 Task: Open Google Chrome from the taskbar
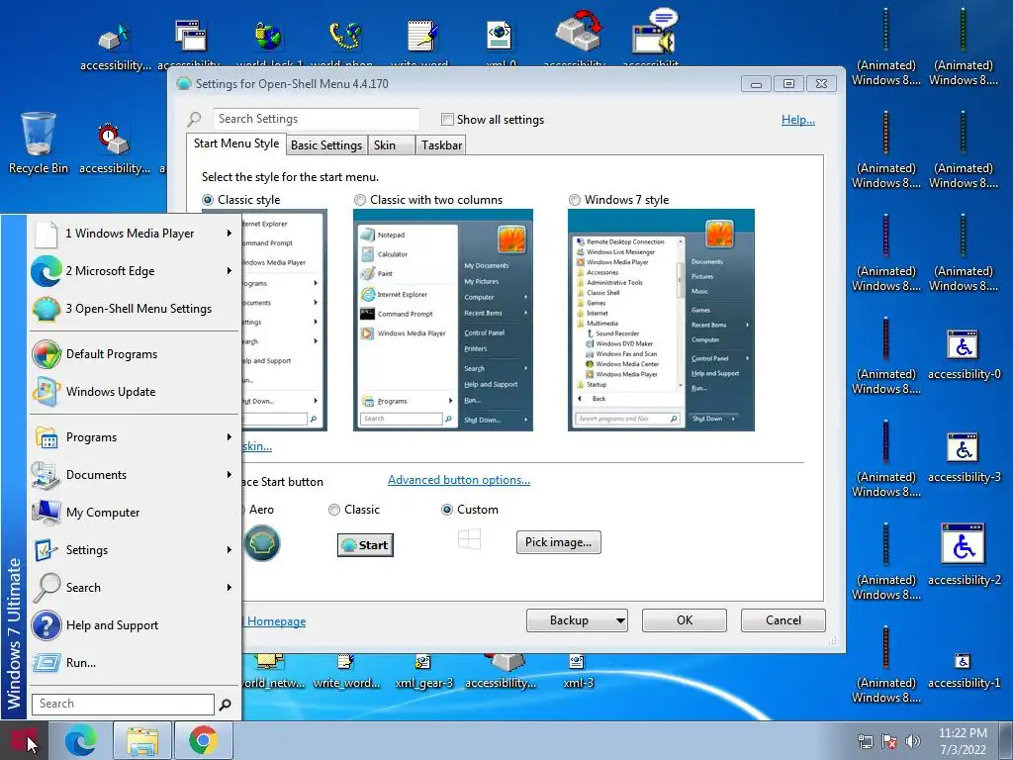click(x=203, y=740)
